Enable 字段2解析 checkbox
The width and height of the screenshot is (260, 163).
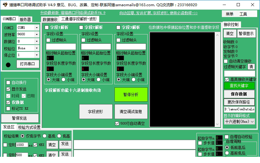pyautogui.click(x=81, y=27)
